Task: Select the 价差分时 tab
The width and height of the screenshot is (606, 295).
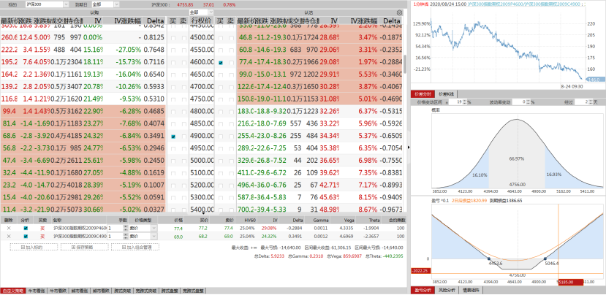Action: click(423, 93)
